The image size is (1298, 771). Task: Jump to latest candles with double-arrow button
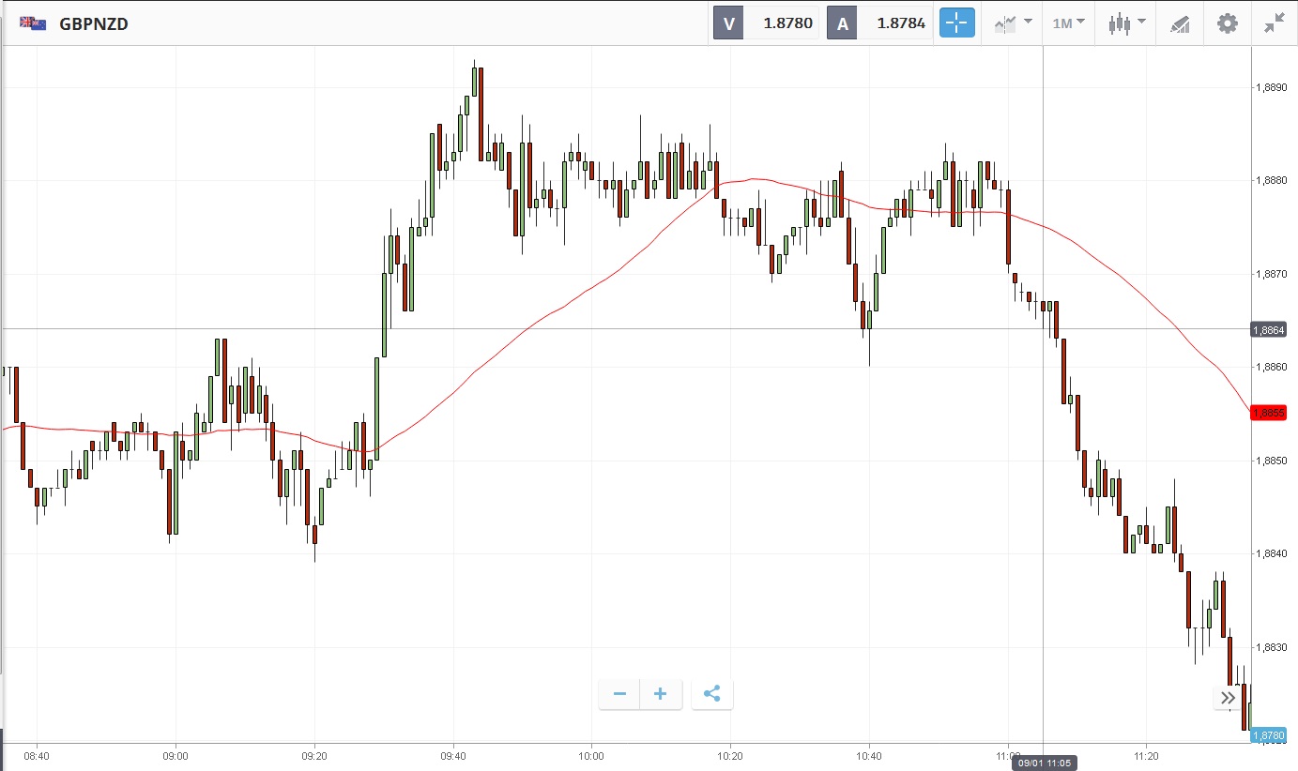click(x=1228, y=697)
